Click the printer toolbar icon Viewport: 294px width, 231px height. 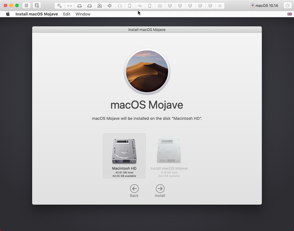coord(160,5)
